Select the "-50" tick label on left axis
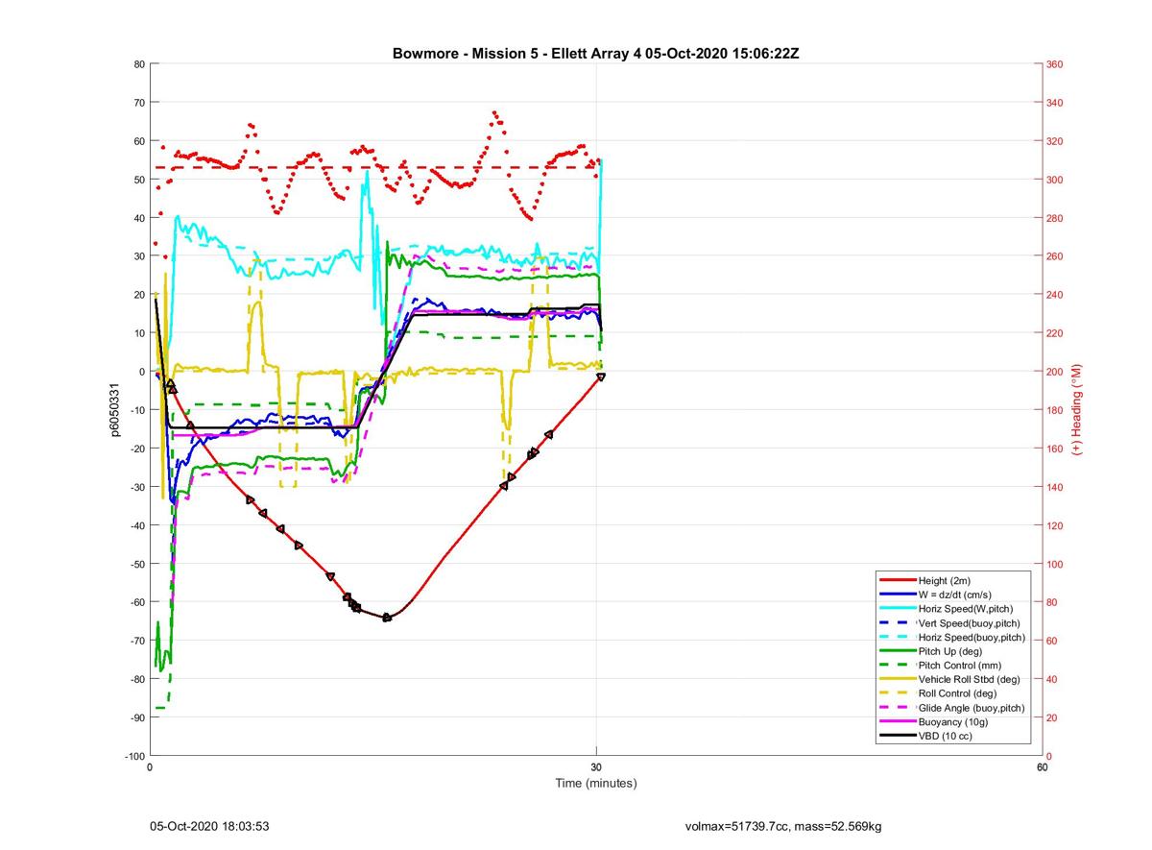The image size is (1152, 850). 137,564
